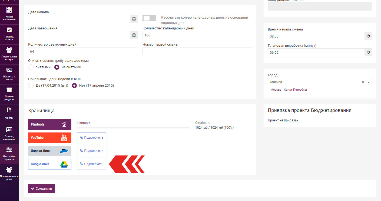Open the КПП и вызывные sidebar section
Image resolution: width=381 pixels, height=201 pixels.
point(9,14)
